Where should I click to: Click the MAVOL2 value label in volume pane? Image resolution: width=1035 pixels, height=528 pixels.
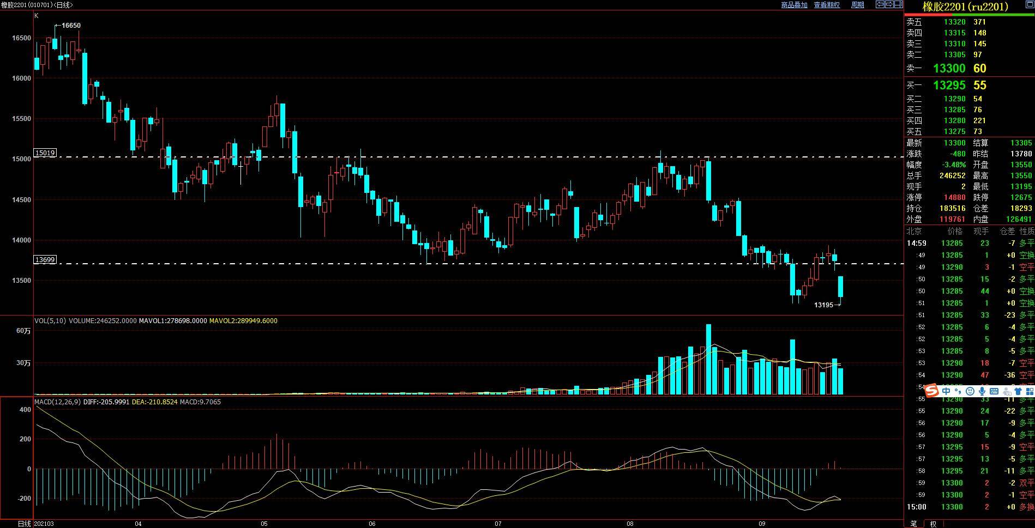243,321
